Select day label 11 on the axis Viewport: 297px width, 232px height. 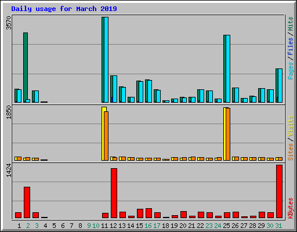click(x=104, y=226)
